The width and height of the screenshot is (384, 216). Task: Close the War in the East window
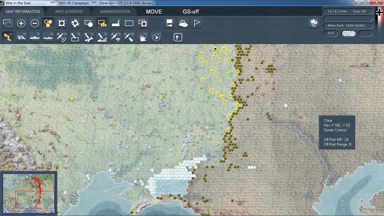tap(376, 3)
